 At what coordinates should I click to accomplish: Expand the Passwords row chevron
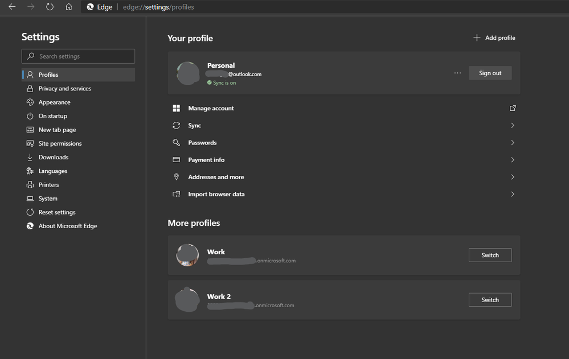(513, 142)
